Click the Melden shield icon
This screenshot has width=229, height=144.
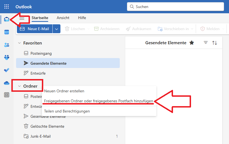point(202,29)
